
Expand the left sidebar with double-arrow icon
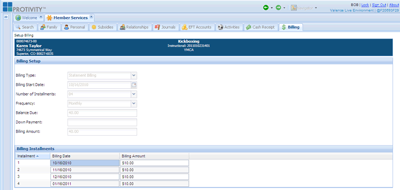pos(6,17)
